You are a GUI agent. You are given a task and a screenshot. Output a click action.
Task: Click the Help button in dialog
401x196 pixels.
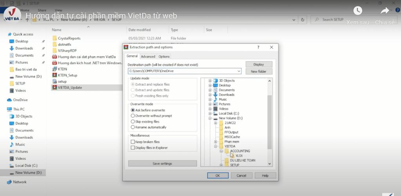tap(265, 176)
